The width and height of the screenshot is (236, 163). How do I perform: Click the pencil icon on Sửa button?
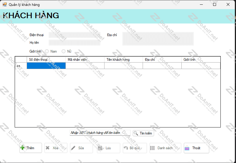(73, 148)
